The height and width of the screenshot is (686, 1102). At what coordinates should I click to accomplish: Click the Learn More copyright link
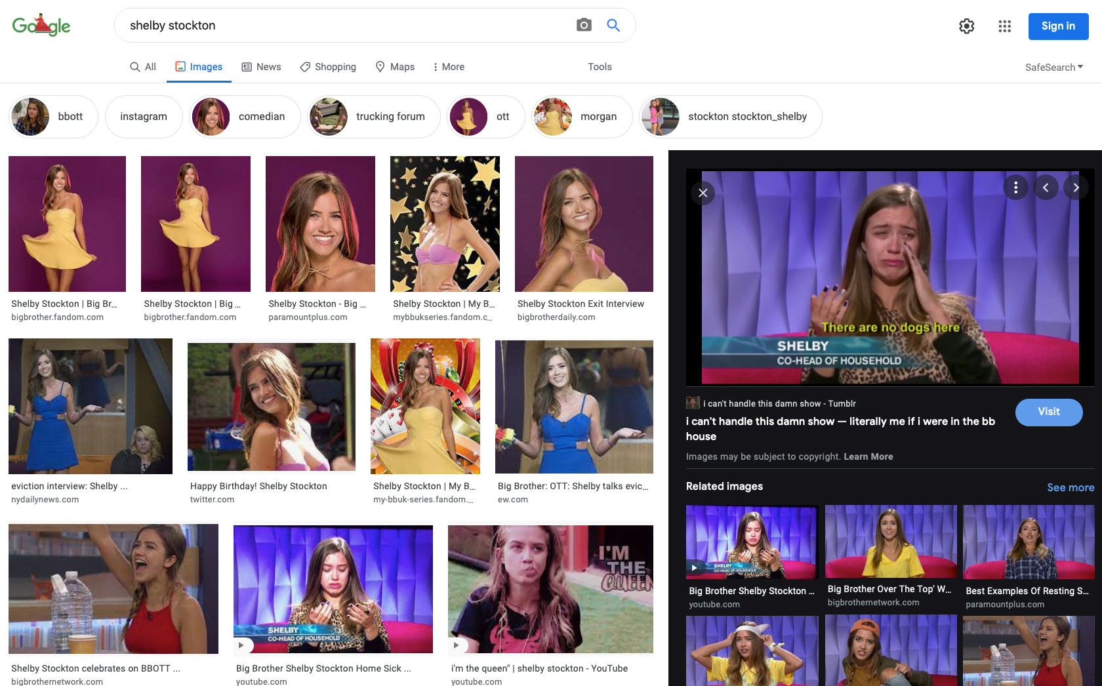pos(868,456)
